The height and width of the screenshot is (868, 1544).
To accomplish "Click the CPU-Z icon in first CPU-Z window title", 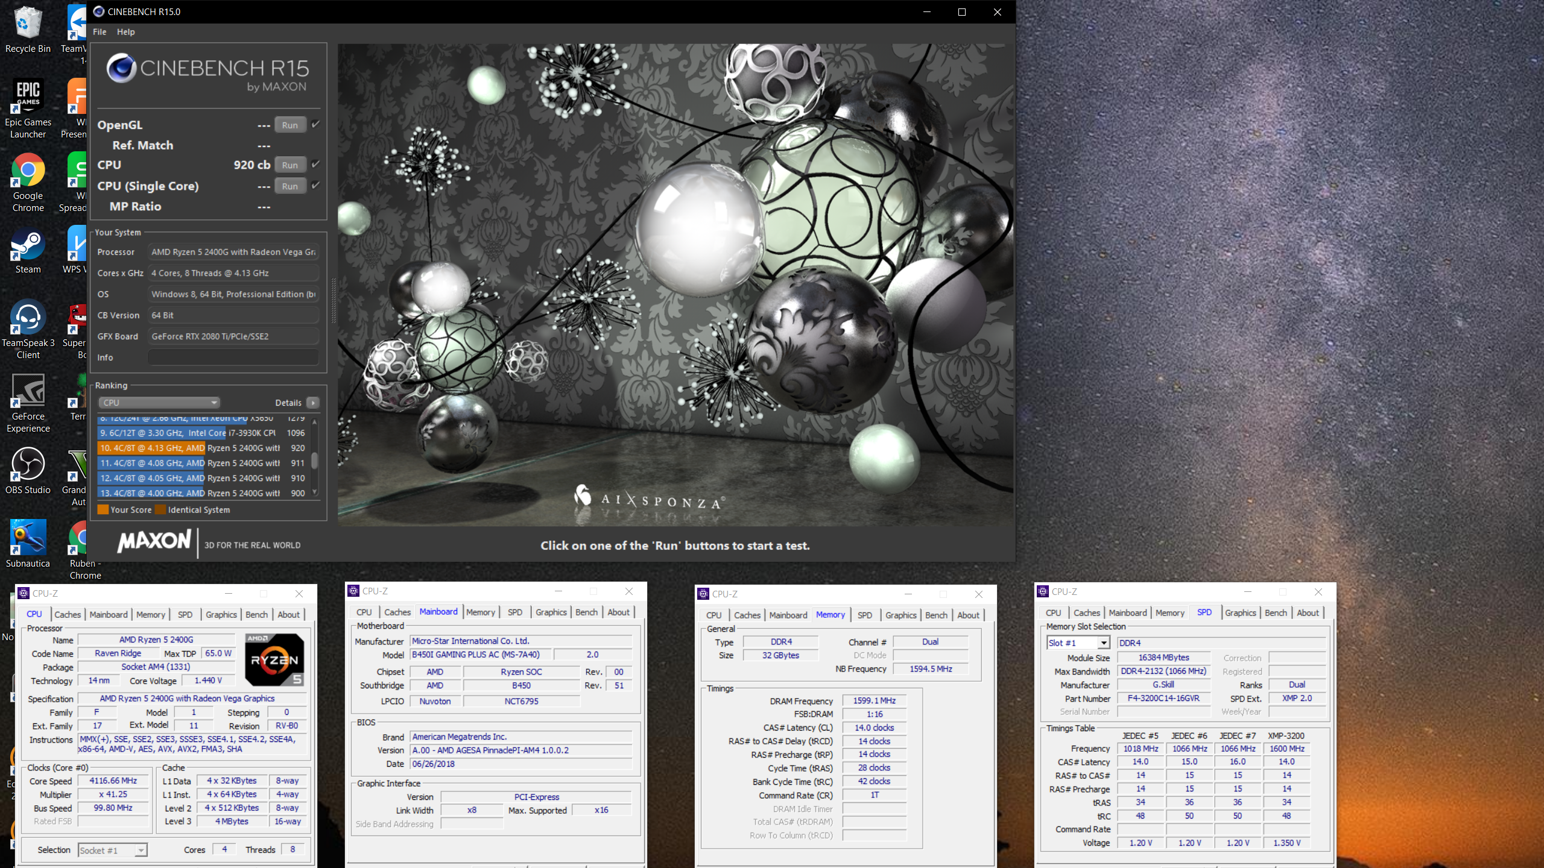I will 24,593.
